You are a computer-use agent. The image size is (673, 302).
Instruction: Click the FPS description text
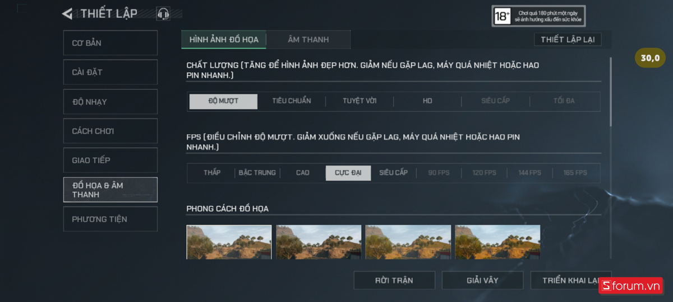353,141
